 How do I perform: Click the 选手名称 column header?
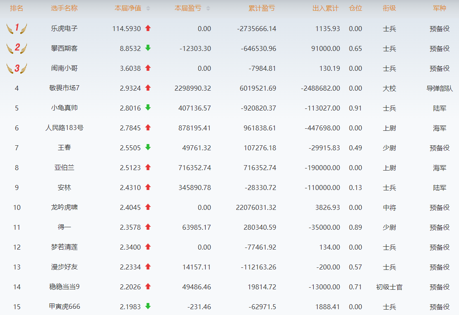tap(65, 8)
